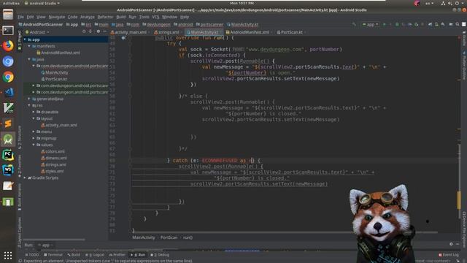Screen dimensions: 467x263
Task: Open PyCharm from the dock
Action: pos(8,155)
